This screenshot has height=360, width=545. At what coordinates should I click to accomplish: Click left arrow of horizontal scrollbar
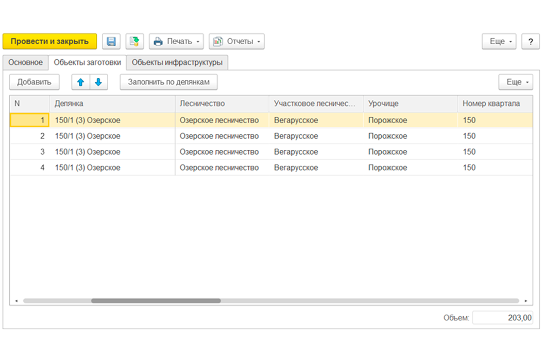click(16, 301)
